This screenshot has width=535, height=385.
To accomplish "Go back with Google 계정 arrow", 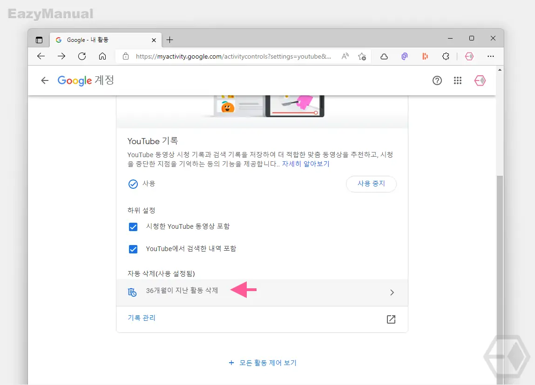I will [45, 80].
